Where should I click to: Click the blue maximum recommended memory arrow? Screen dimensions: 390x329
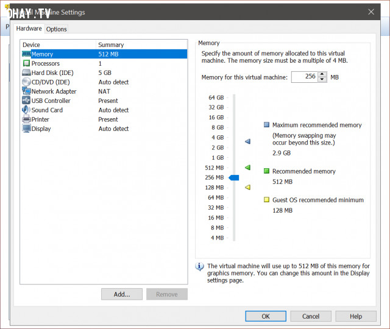click(247, 141)
